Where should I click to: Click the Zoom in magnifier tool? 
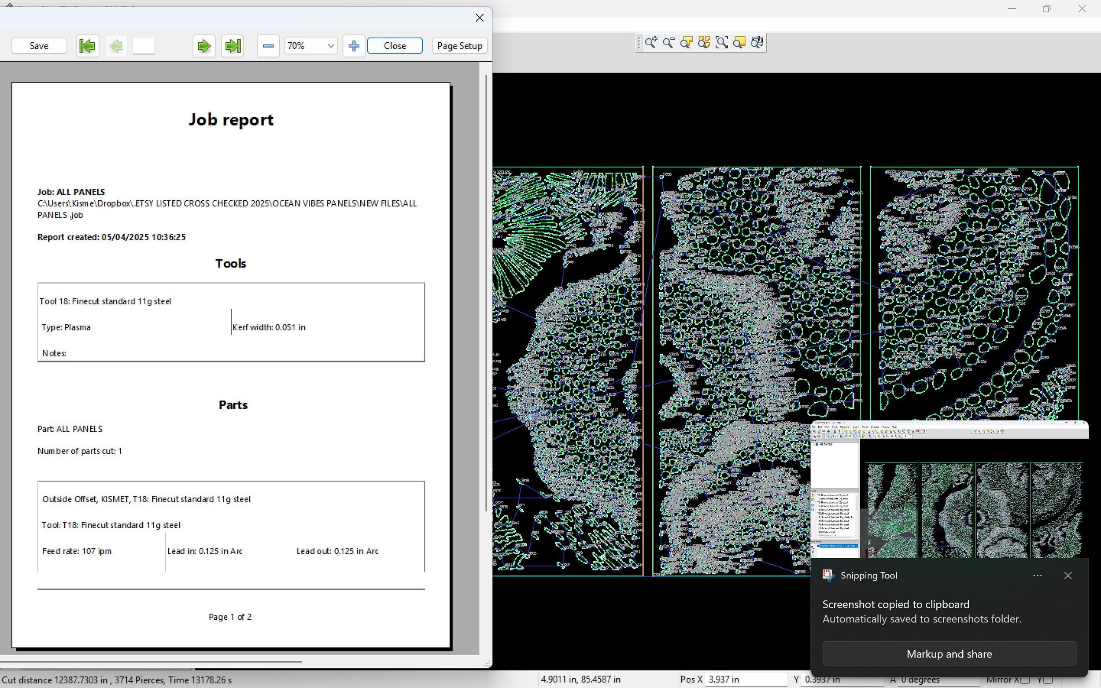651,43
